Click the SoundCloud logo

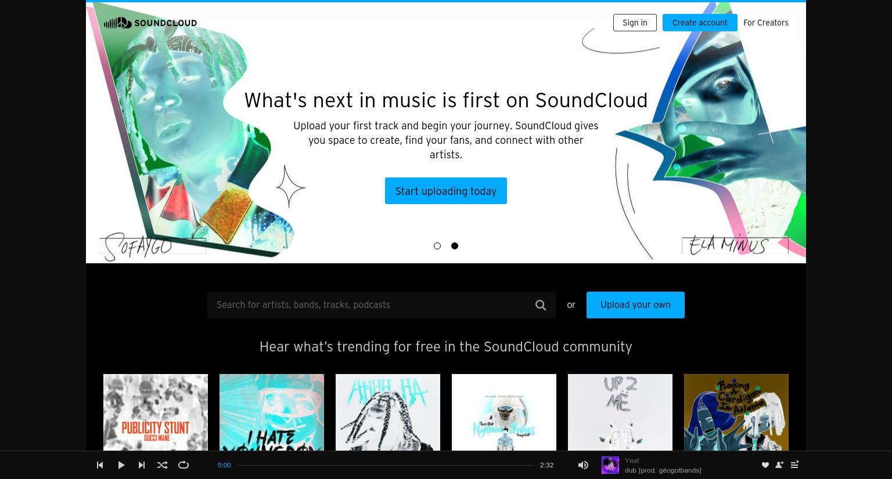(150, 23)
